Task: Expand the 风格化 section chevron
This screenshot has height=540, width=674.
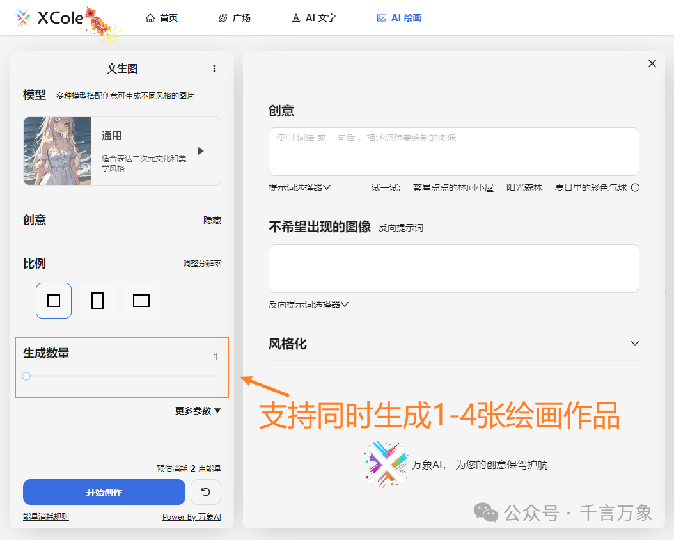Action: pyautogui.click(x=634, y=344)
